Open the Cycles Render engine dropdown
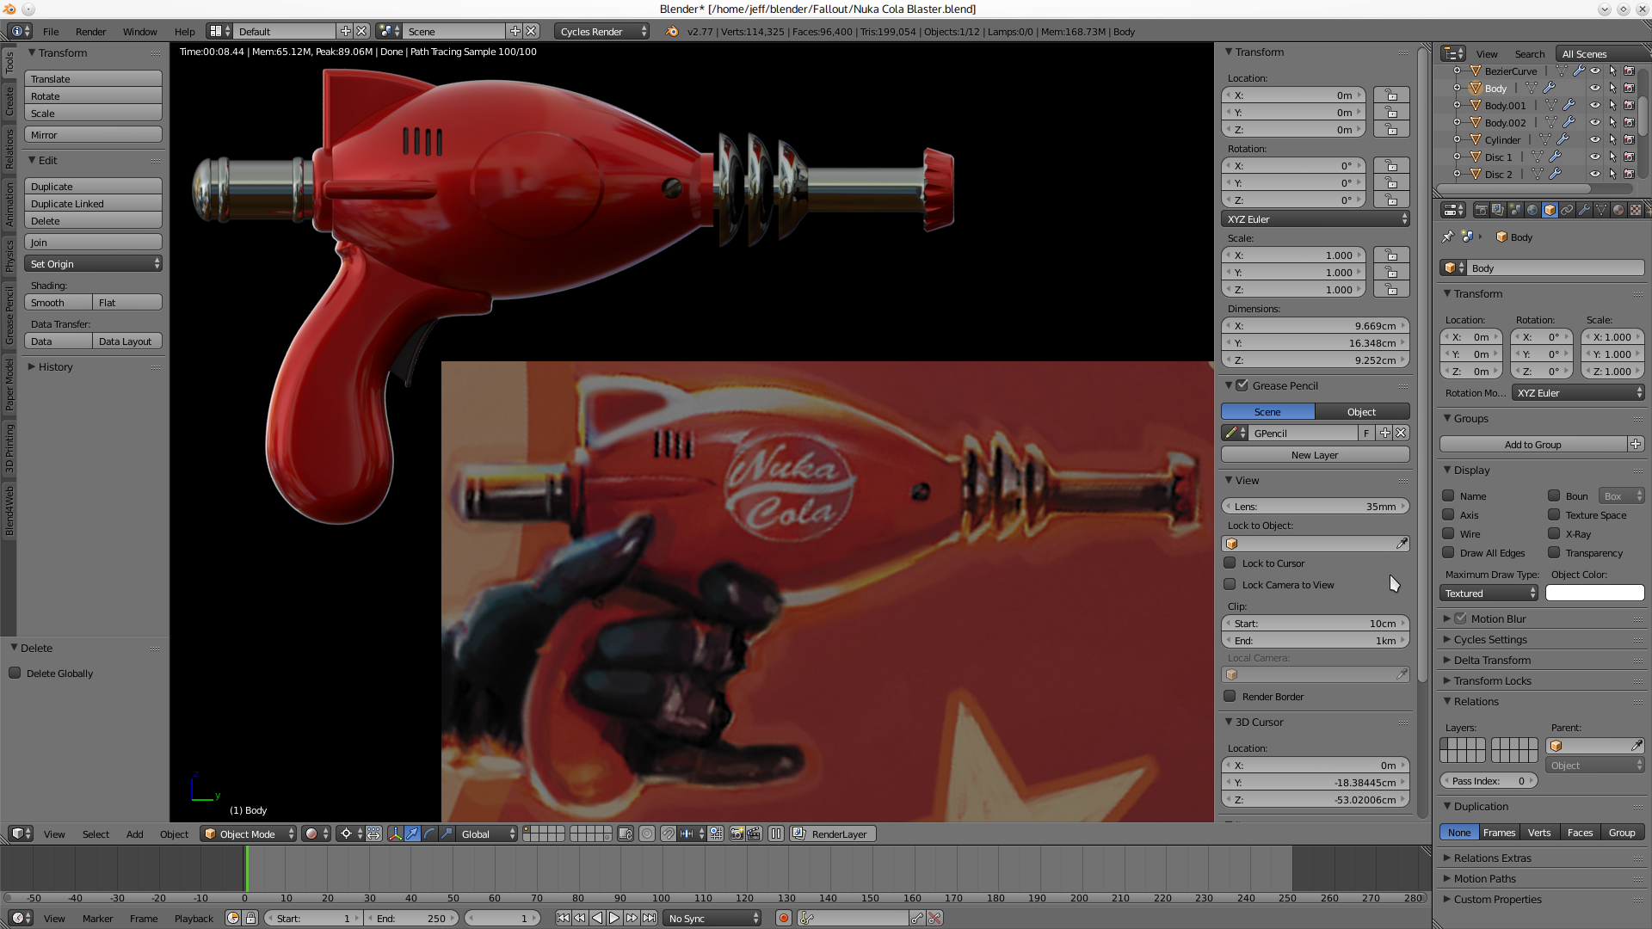 point(601,31)
